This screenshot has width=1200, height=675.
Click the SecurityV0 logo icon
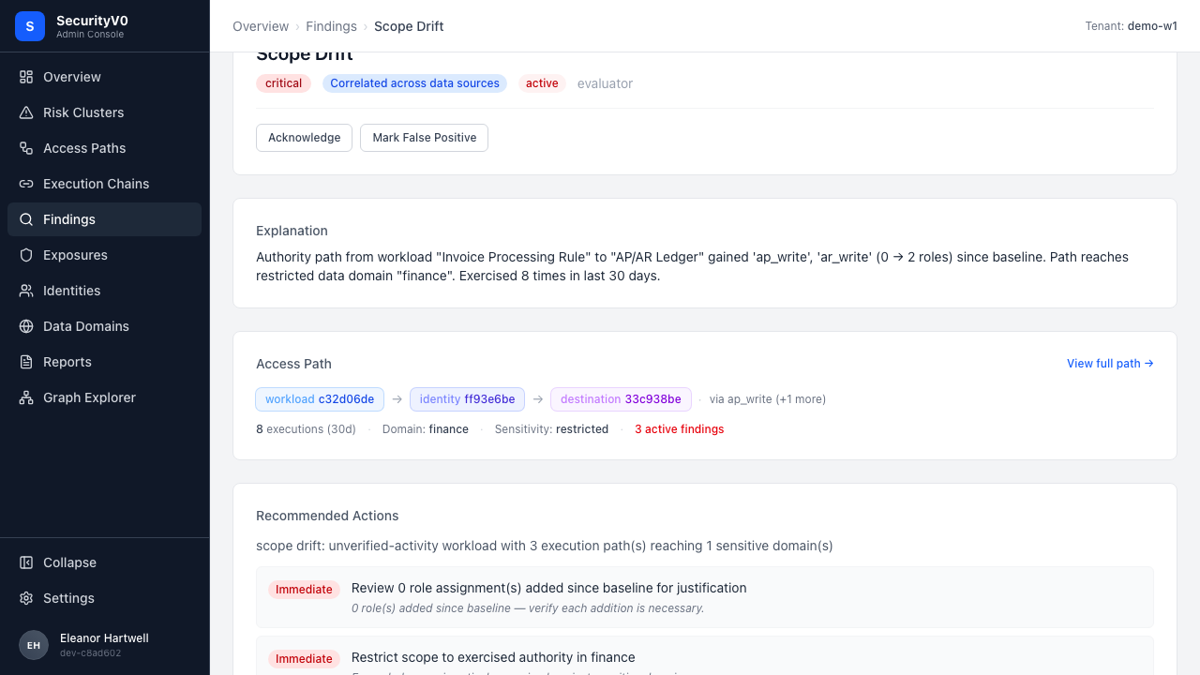point(30,26)
